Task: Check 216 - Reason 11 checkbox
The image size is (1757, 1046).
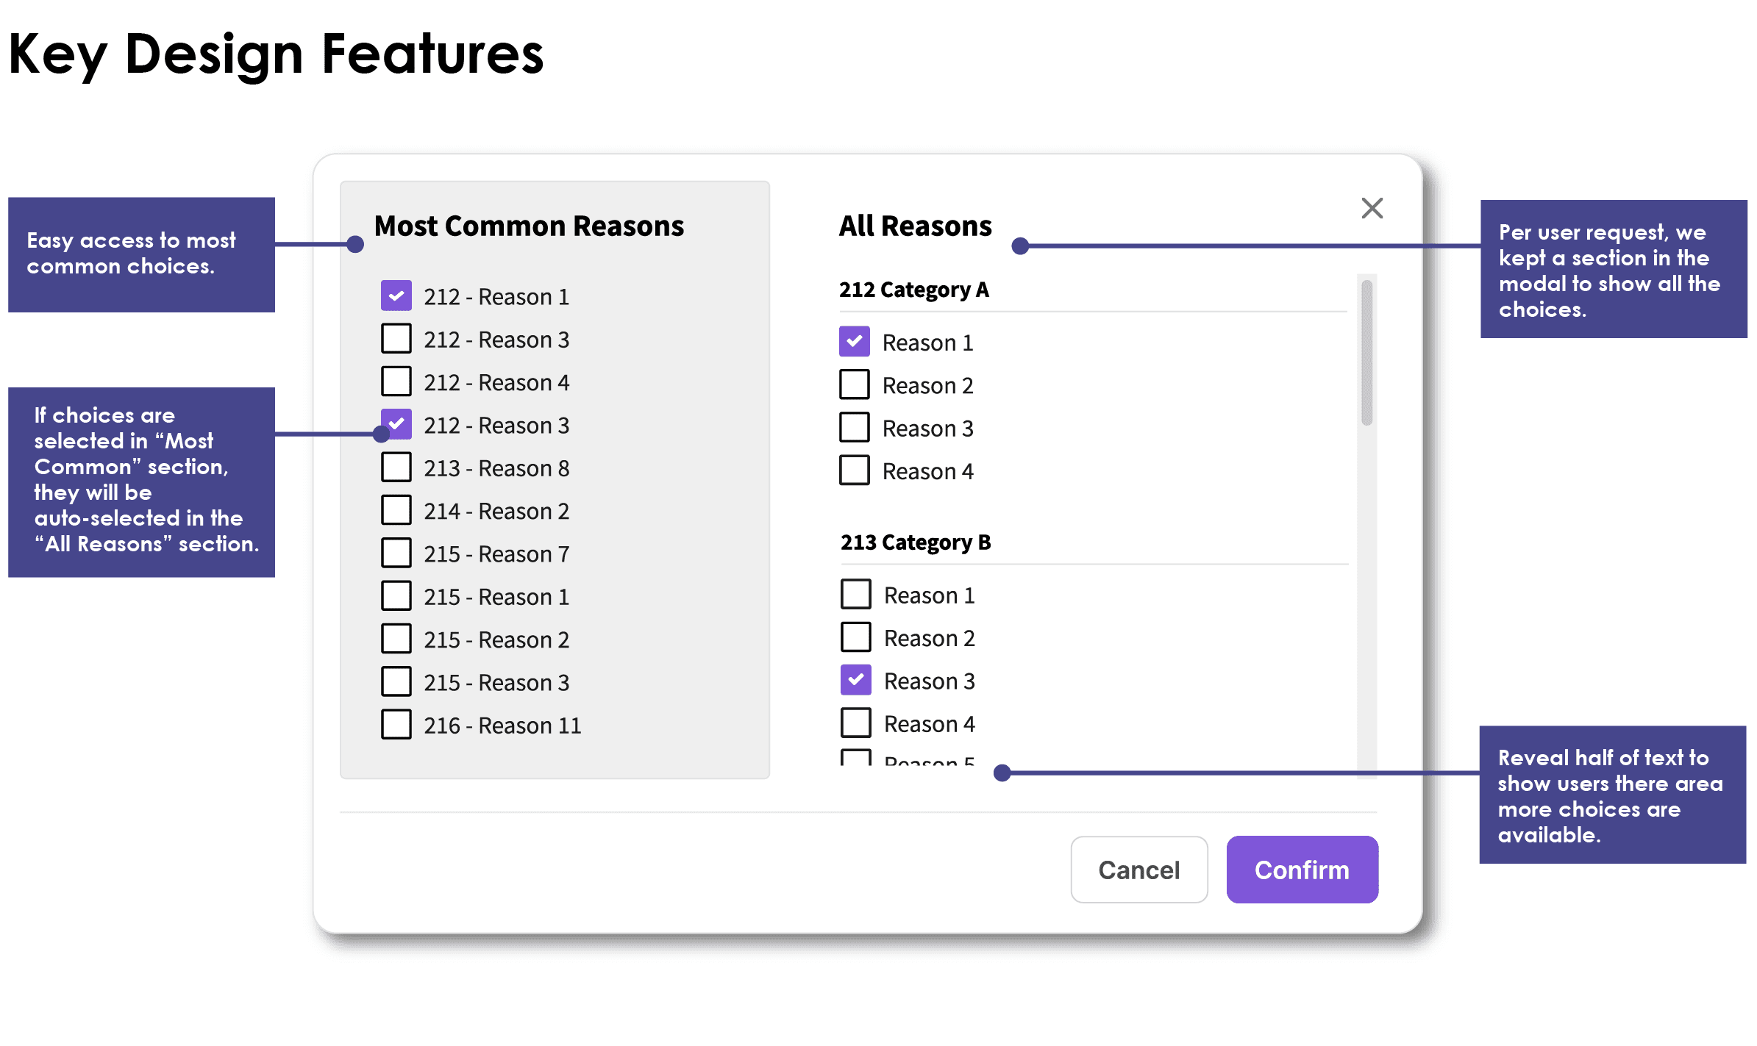Action: (x=396, y=724)
